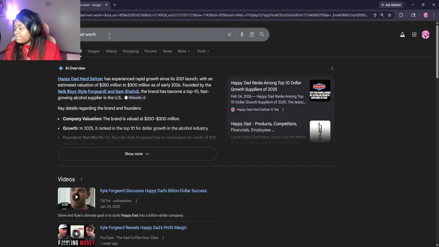Open Google Lens image search icon

252,34
